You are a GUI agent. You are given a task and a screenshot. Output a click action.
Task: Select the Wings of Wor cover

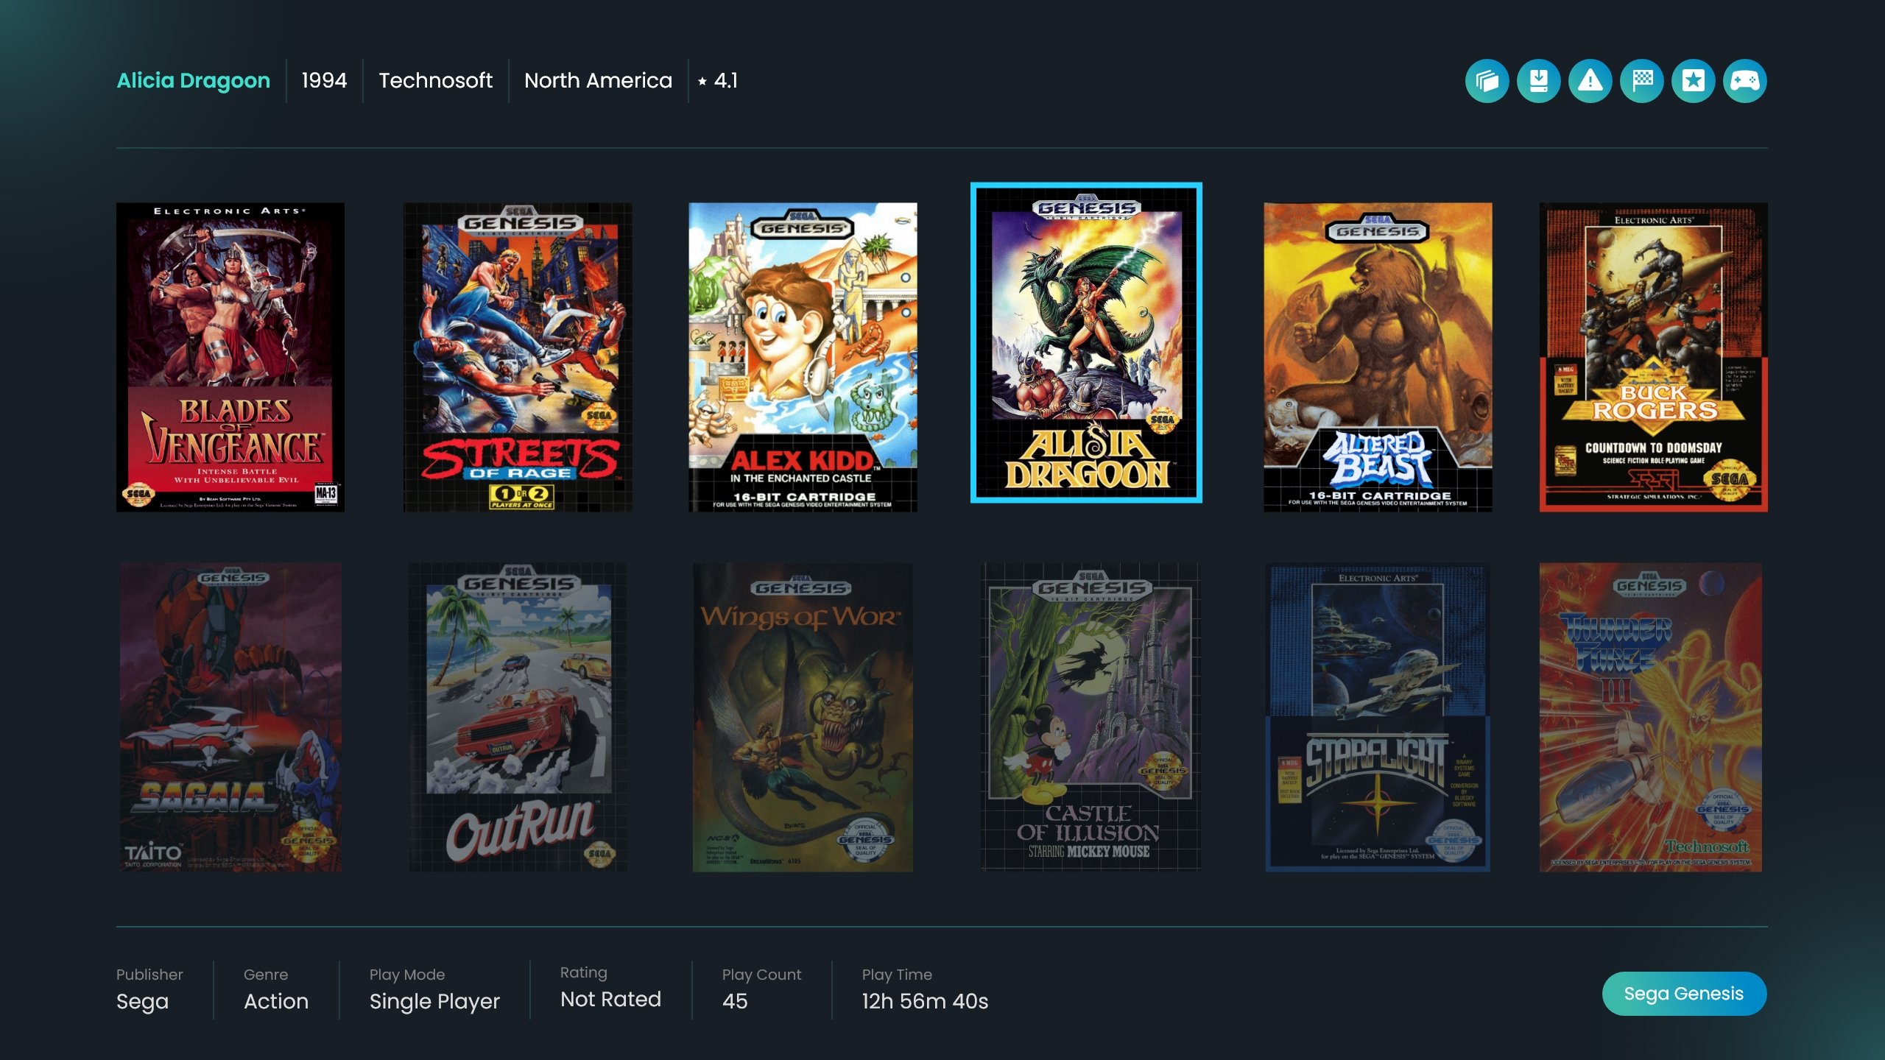pyautogui.click(x=803, y=718)
